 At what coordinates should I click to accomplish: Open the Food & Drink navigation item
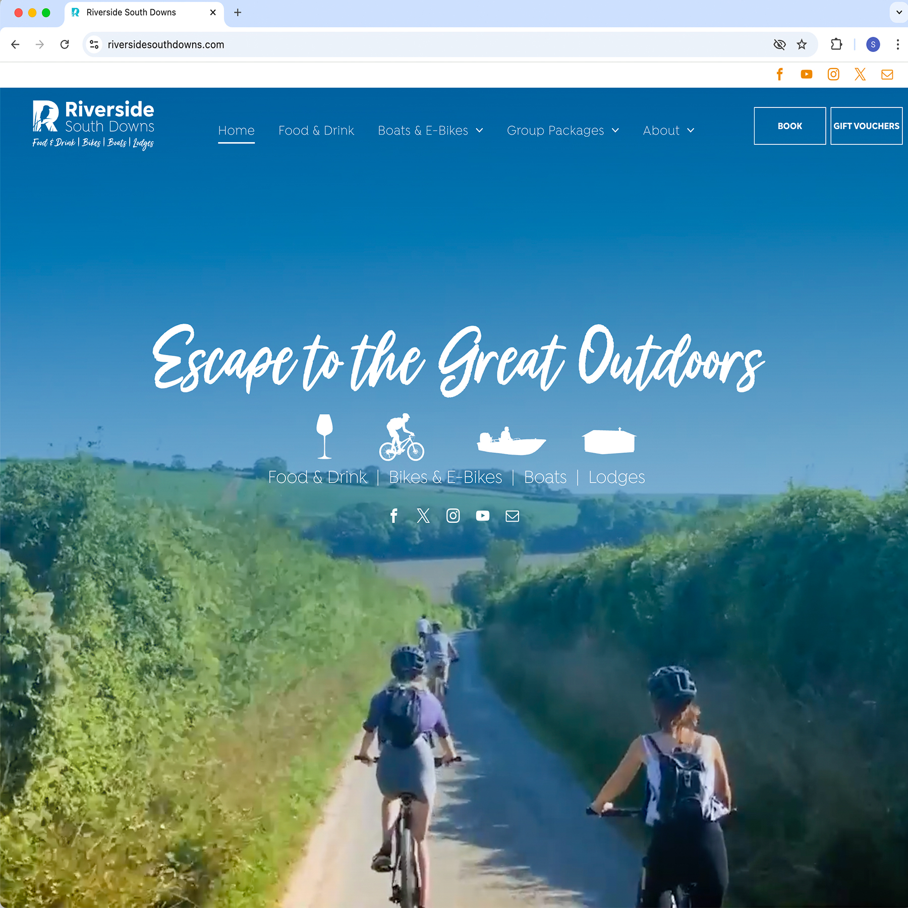[316, 131]
